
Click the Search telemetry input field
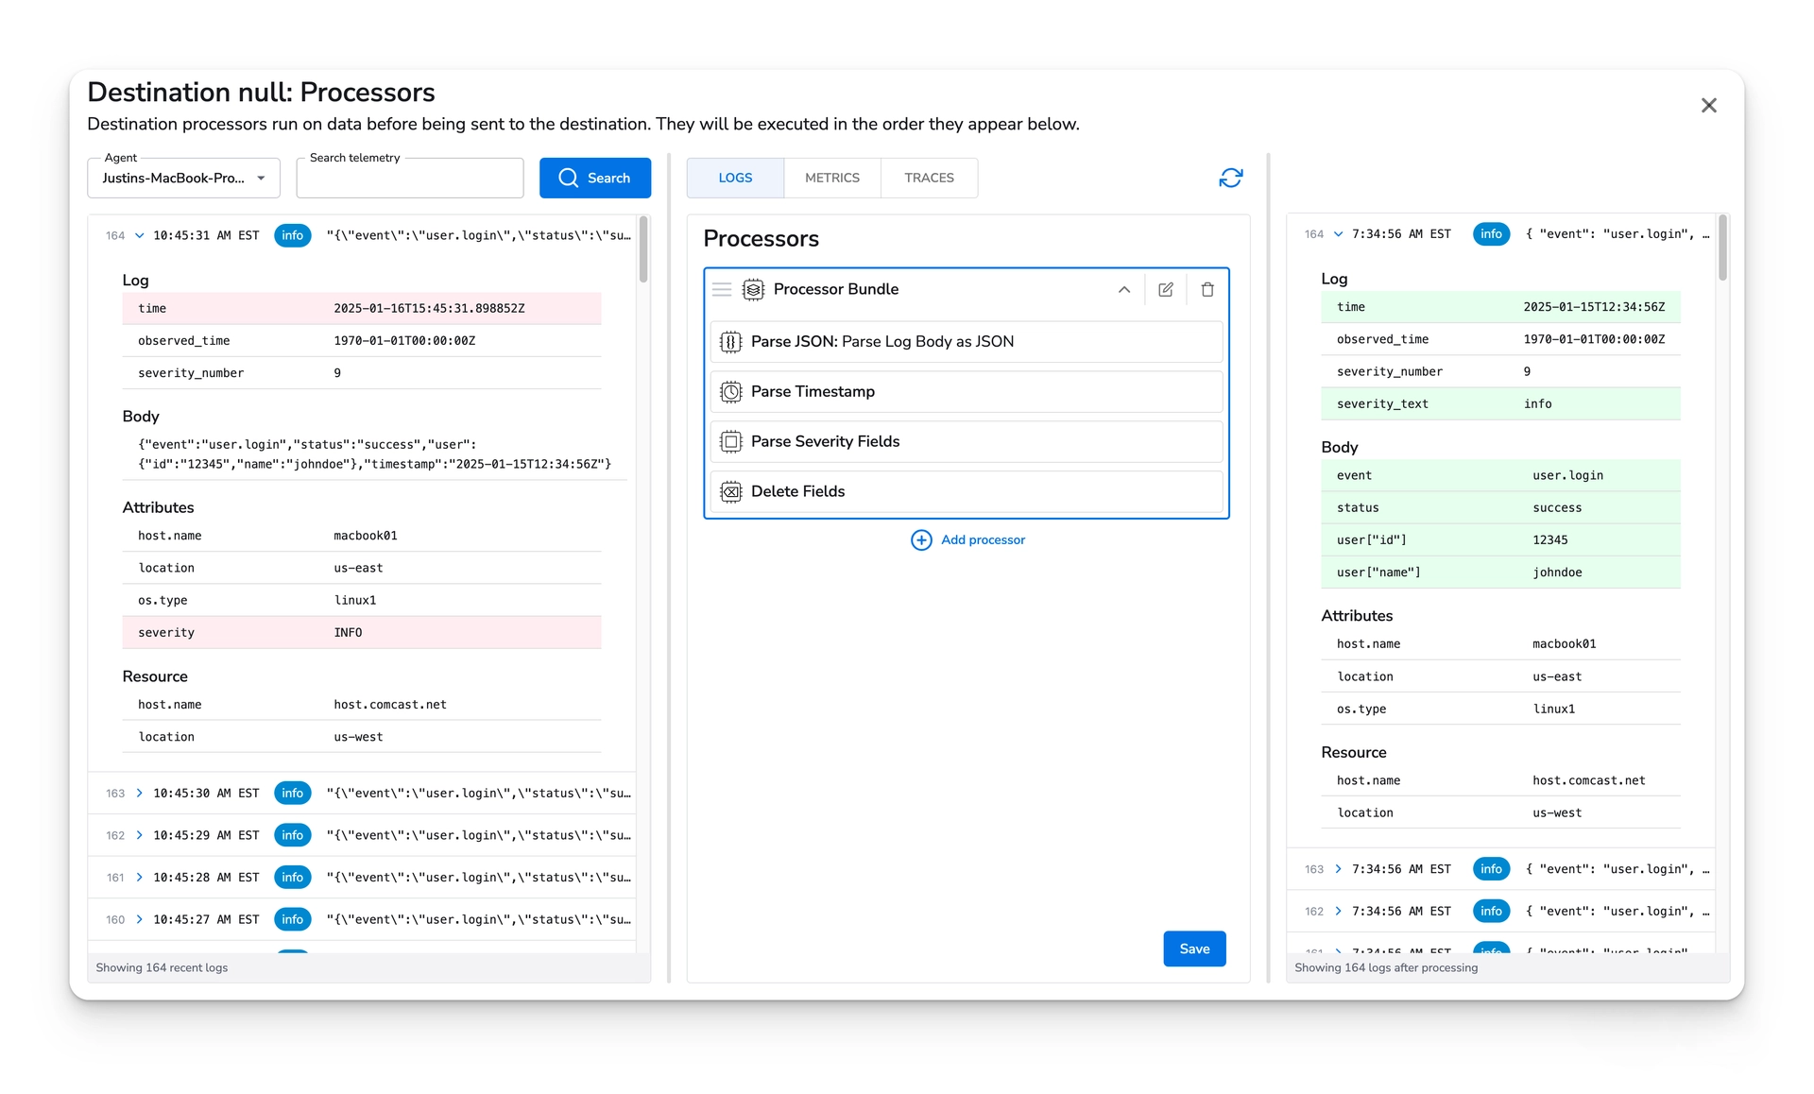tap(409, 178)
